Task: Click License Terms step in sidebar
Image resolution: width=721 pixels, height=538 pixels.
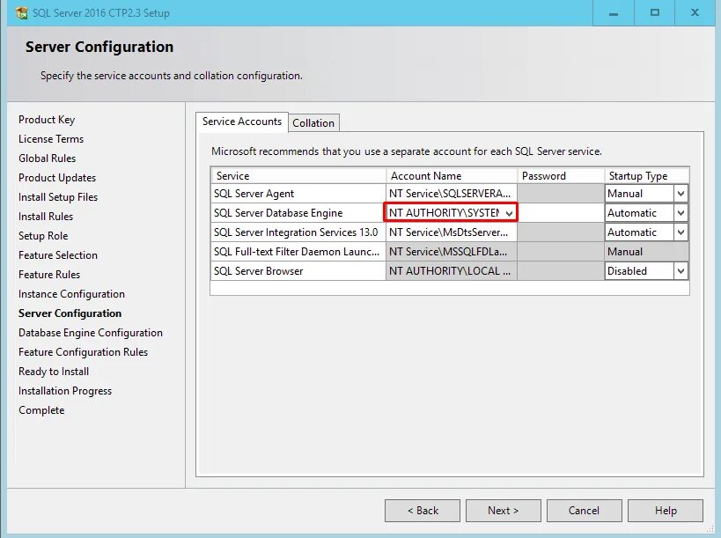Action: (x=51, y=139)
